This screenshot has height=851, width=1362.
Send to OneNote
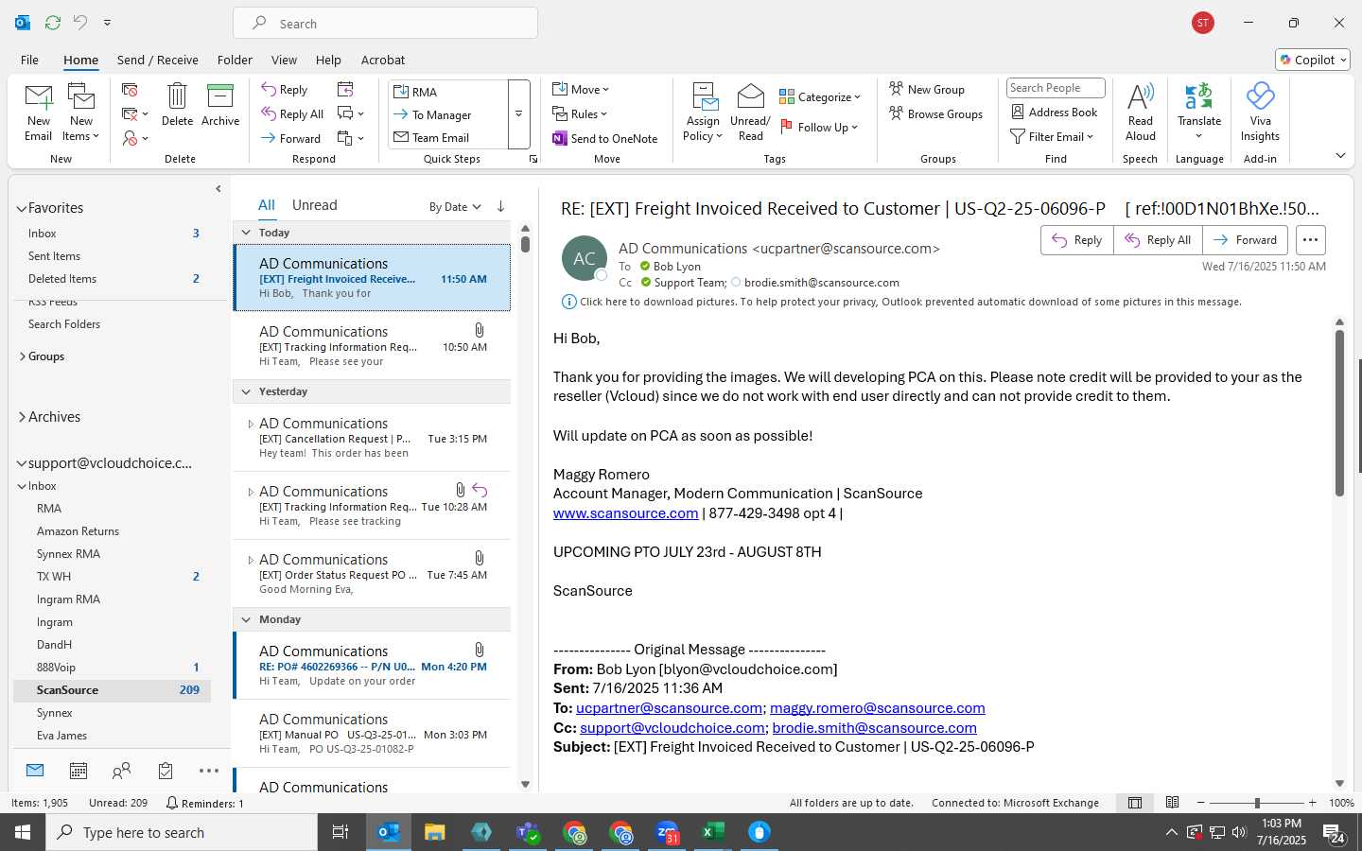click(x=605, y=138)
